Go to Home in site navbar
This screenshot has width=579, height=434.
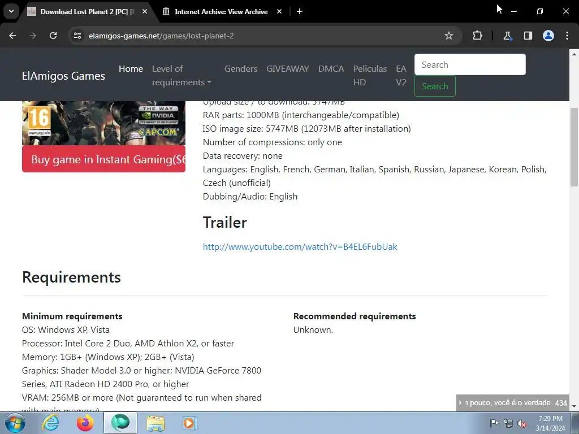point(131,68)
